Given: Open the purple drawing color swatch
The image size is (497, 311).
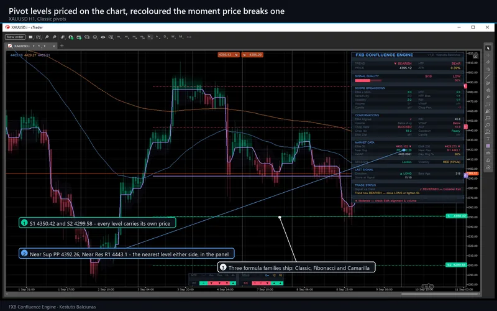Looking at the screenshot, I should 488,146.
